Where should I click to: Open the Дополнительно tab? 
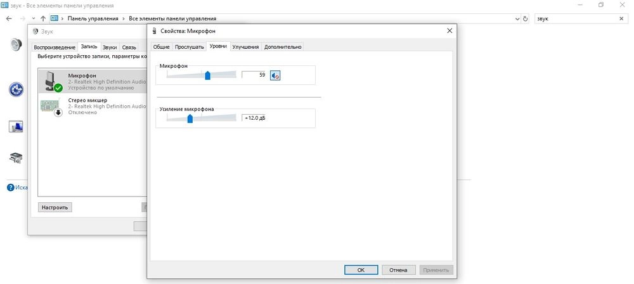coord(283,46)
